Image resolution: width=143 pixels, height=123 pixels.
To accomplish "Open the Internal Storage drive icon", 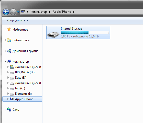I will 53,35.
